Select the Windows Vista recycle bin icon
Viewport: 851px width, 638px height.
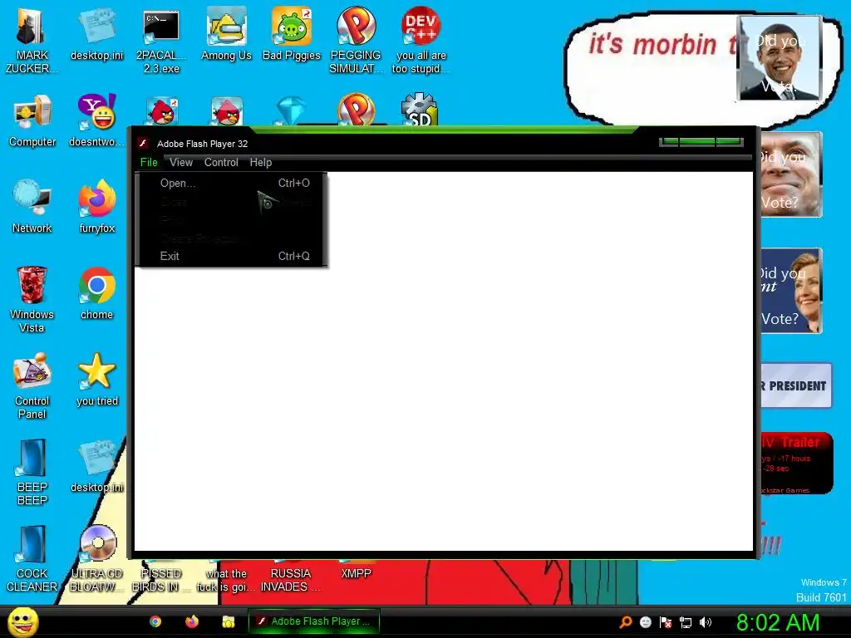32,299
